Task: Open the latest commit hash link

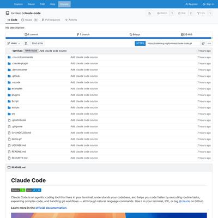Action: click(x=31, y=51)
